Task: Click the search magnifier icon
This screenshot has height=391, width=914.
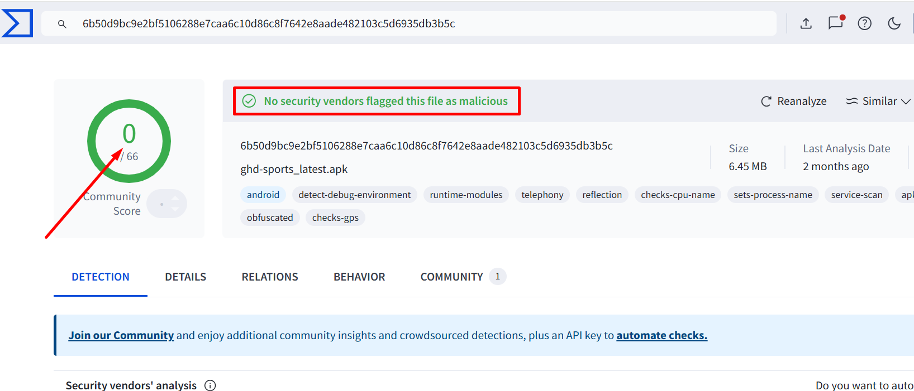Action: pos(62,24)
